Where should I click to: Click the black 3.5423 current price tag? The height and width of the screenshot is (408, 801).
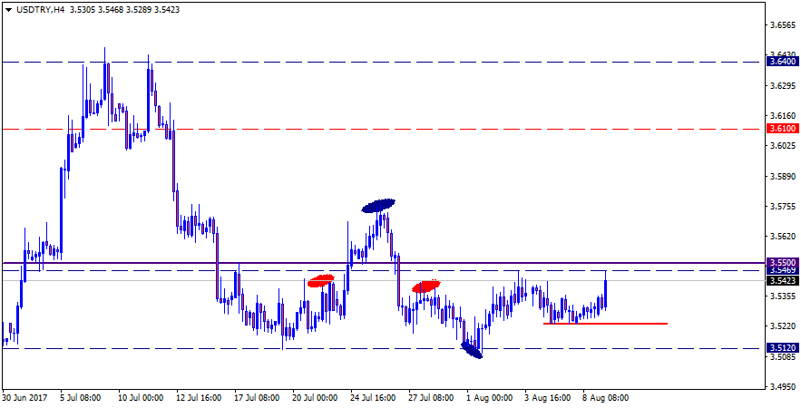782,280
